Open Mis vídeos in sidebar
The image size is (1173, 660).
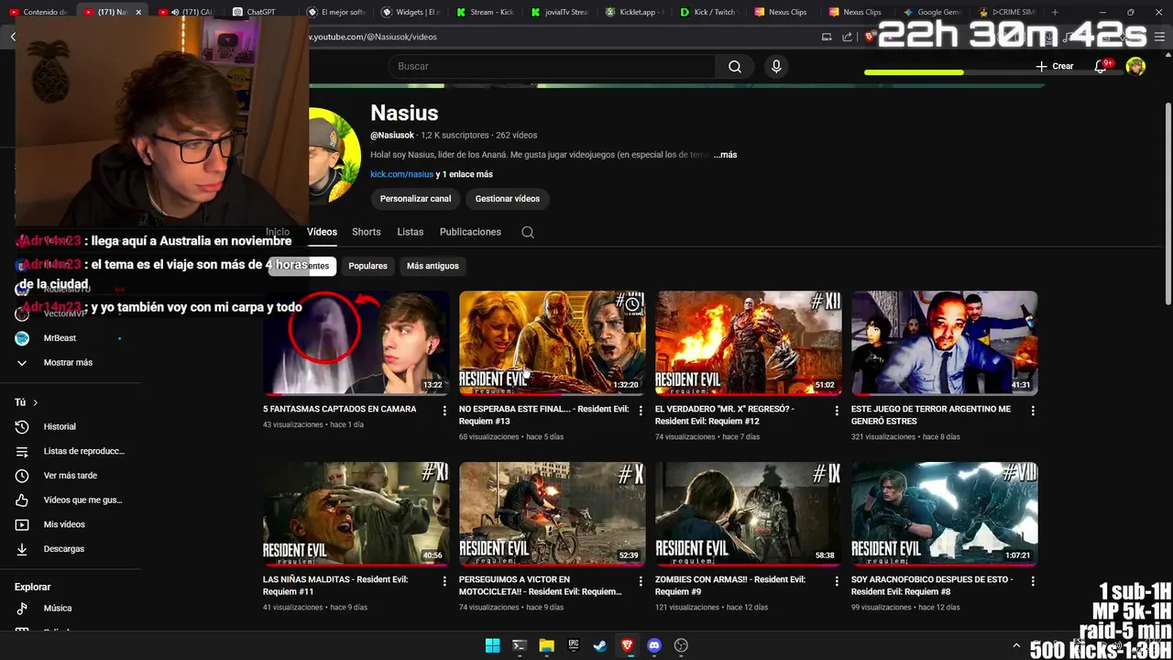coord(64,524)
